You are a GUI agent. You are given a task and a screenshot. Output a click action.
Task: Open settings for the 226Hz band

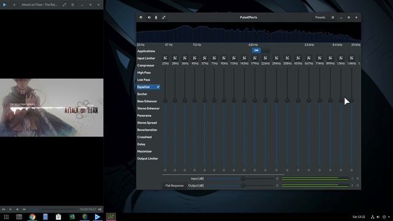pyautogui.click(x=265, y=58)
